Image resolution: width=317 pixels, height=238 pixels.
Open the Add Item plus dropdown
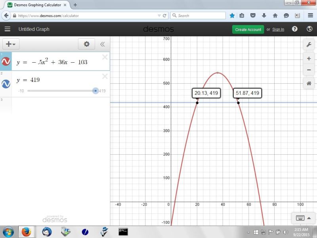(11, 44)
